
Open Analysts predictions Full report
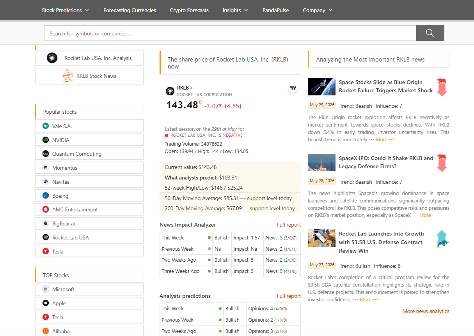coord(289,296)
